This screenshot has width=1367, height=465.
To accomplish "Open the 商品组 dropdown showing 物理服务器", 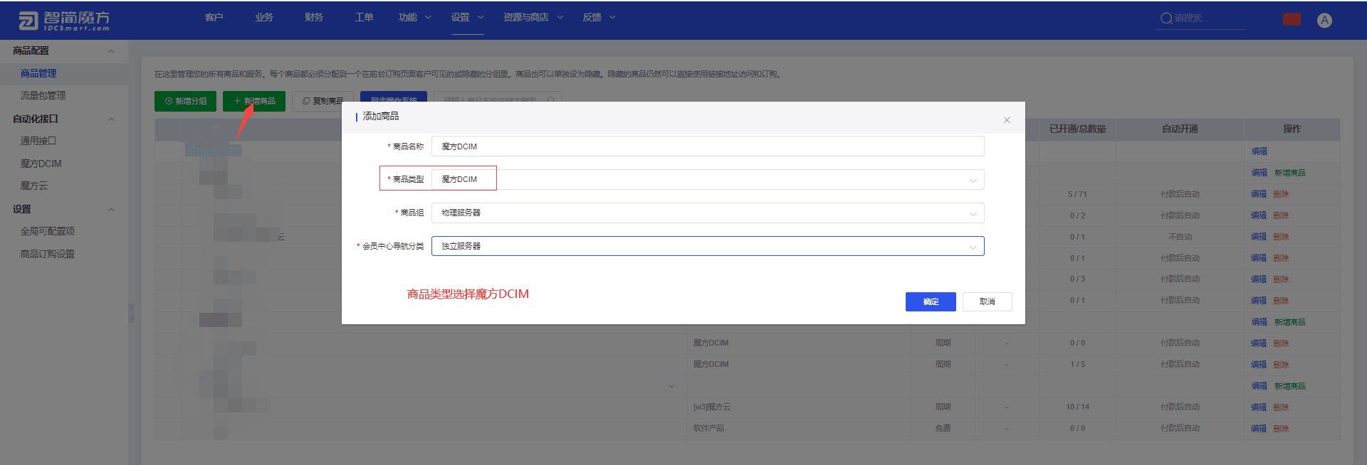I will click(x=708, y=213).
